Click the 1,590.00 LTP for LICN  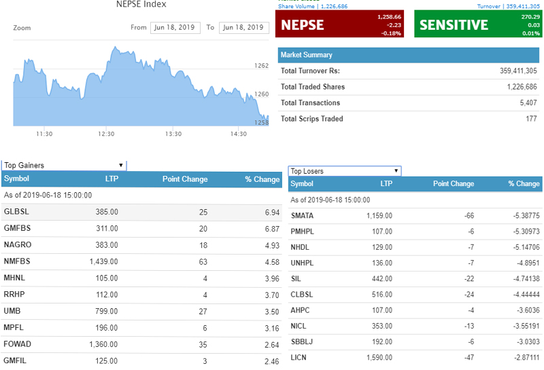point(379,358)
